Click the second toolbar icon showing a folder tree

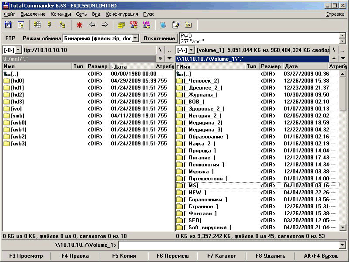[x=21, y=25]
